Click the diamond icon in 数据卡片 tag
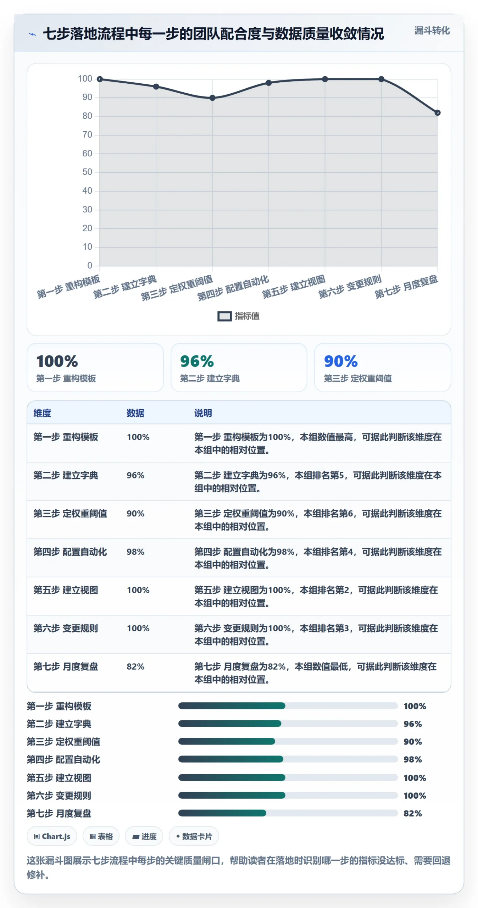Image resolution: width=478 pixels, height=908 pixels. coord(178,836)
